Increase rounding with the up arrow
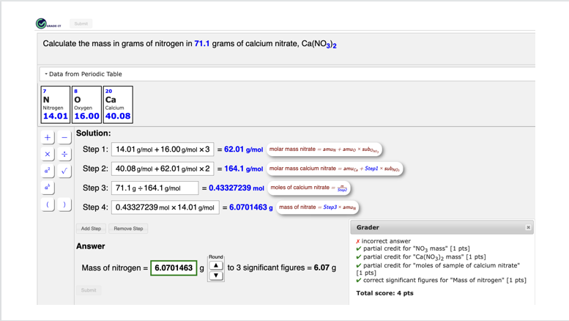569x321 pixels. [x=215, y=265]
